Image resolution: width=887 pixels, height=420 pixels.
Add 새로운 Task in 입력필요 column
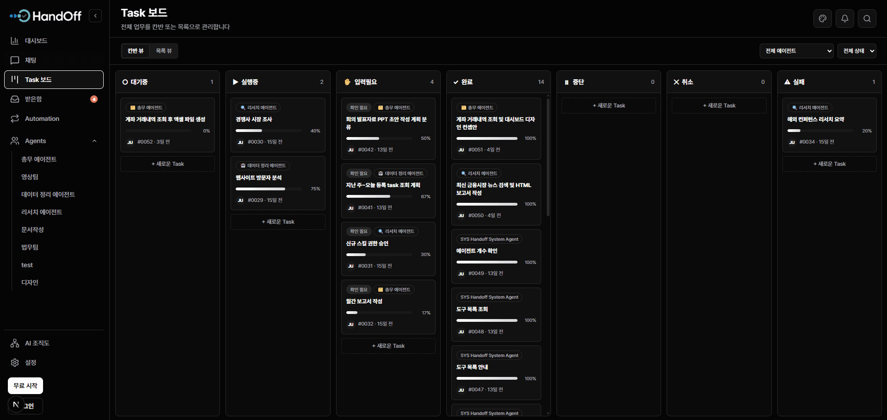coord(388,346)
